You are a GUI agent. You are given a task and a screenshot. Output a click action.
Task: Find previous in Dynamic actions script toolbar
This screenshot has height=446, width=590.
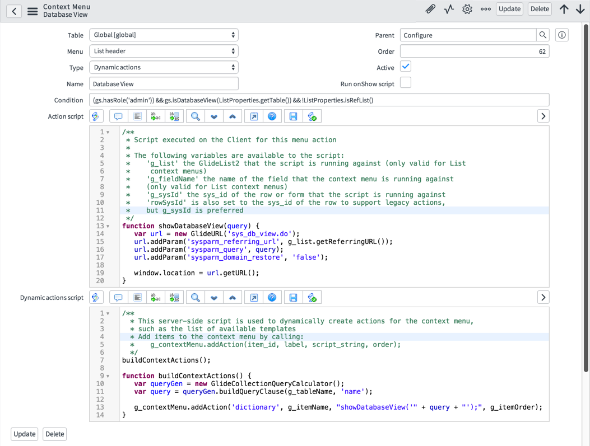coord(233,298)
